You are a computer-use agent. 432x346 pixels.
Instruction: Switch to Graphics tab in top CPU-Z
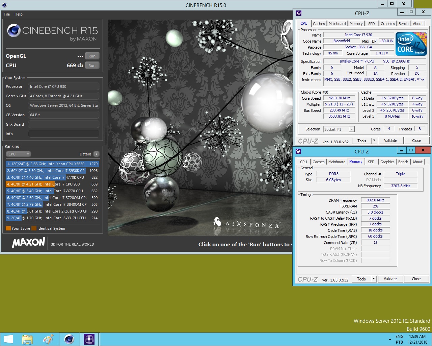[x=388, y=24]
